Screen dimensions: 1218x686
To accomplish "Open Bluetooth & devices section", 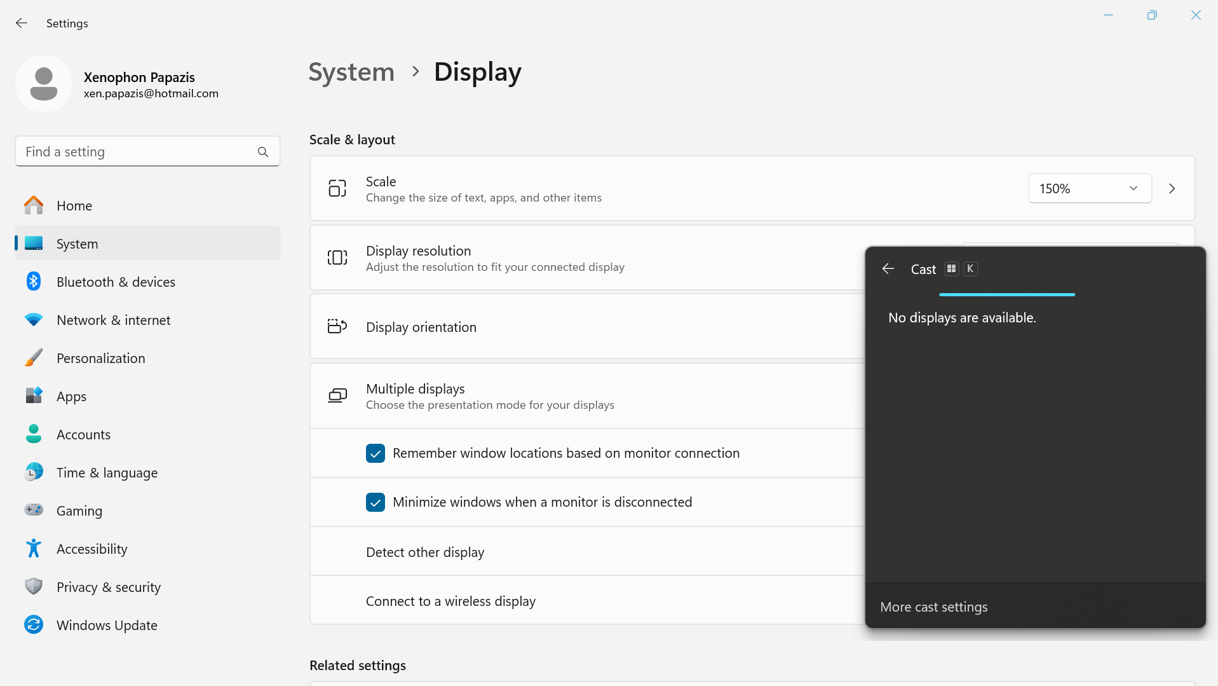I will point(147,282).
